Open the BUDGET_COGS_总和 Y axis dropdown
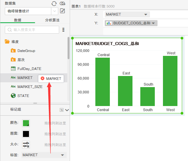 tap(153, 23)
